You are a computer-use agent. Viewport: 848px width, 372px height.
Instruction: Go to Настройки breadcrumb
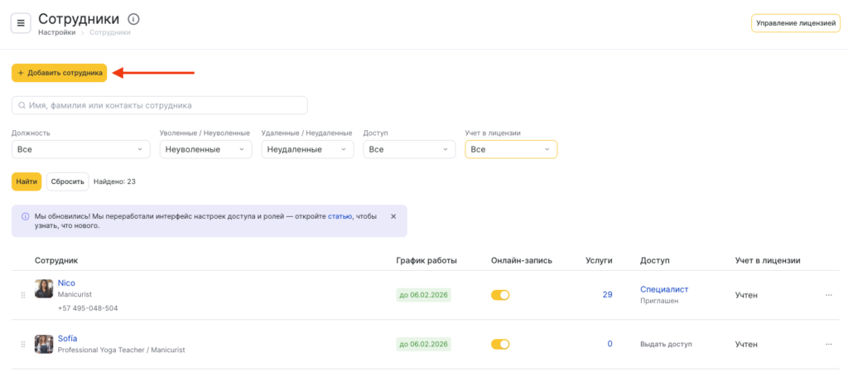point(56,32)
